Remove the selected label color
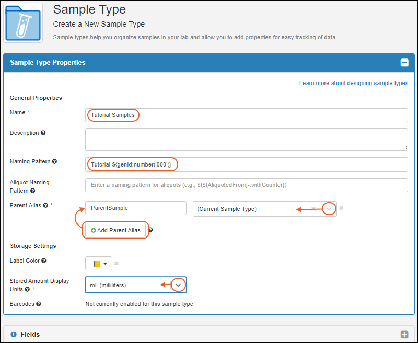418x343 pixels. (x=118, y=264)
